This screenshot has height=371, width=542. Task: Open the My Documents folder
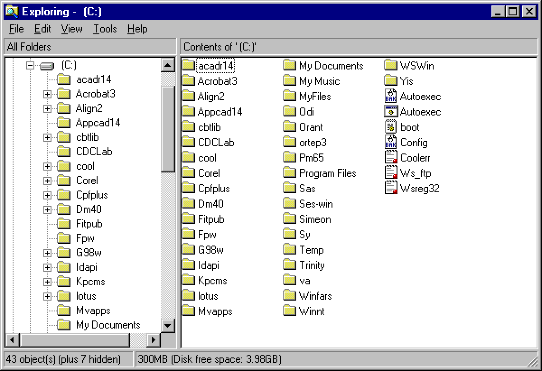pyautogui.click(x=331, y=65)
